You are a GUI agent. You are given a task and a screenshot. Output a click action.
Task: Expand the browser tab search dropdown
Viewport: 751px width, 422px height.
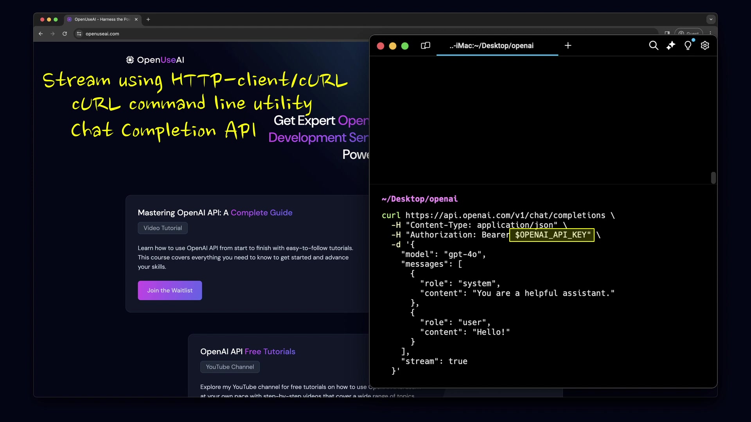click(711, 19)
